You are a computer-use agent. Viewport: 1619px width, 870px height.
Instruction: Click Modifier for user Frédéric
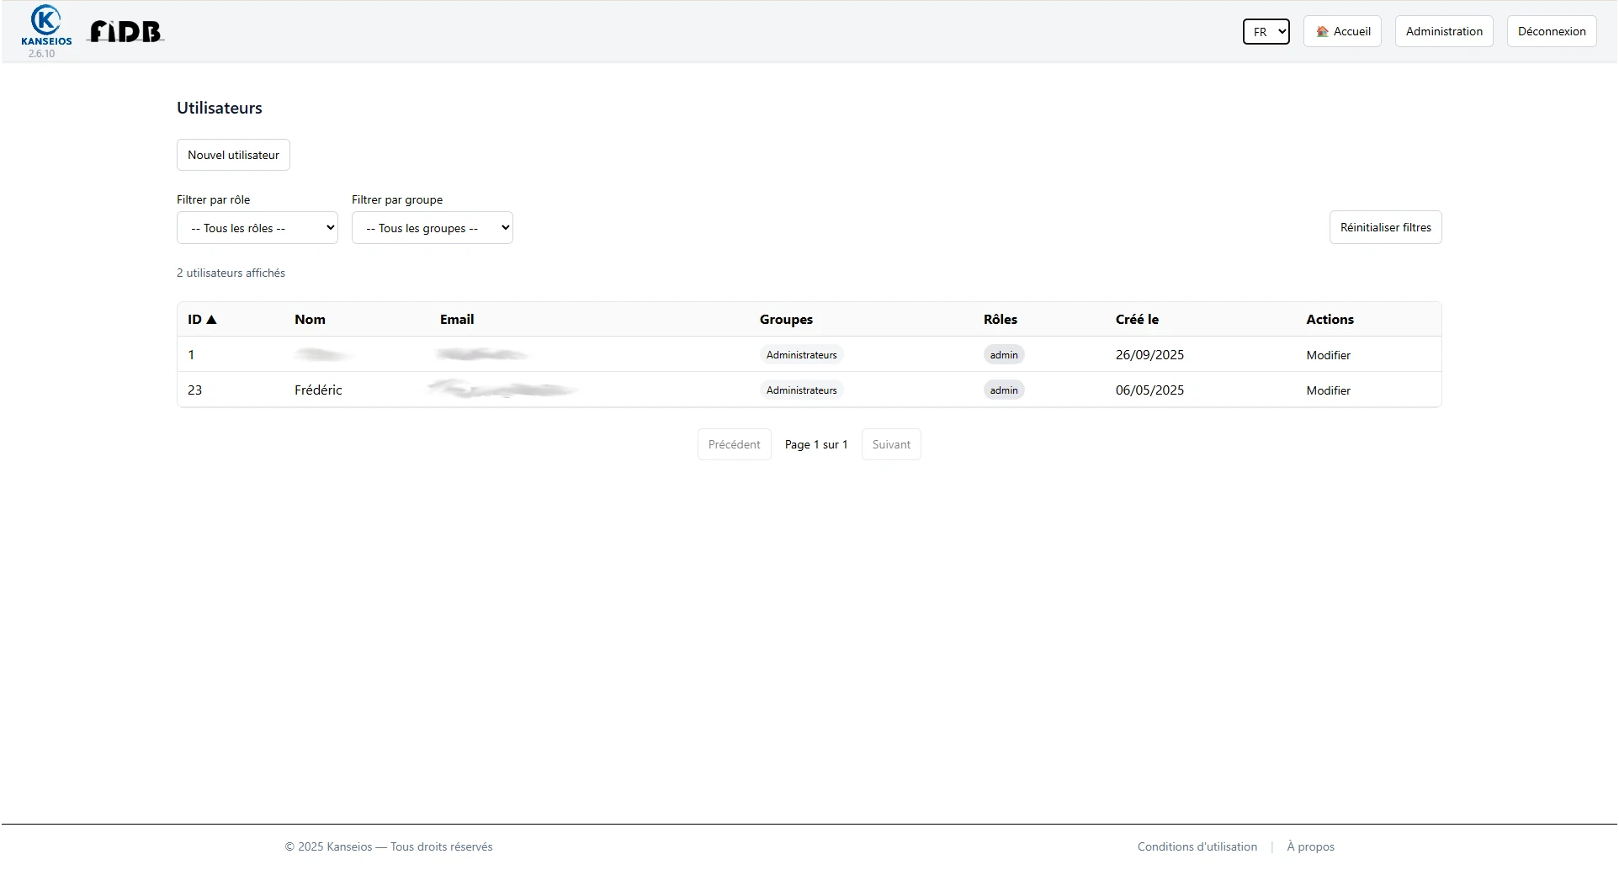[x=1328, y=390]
